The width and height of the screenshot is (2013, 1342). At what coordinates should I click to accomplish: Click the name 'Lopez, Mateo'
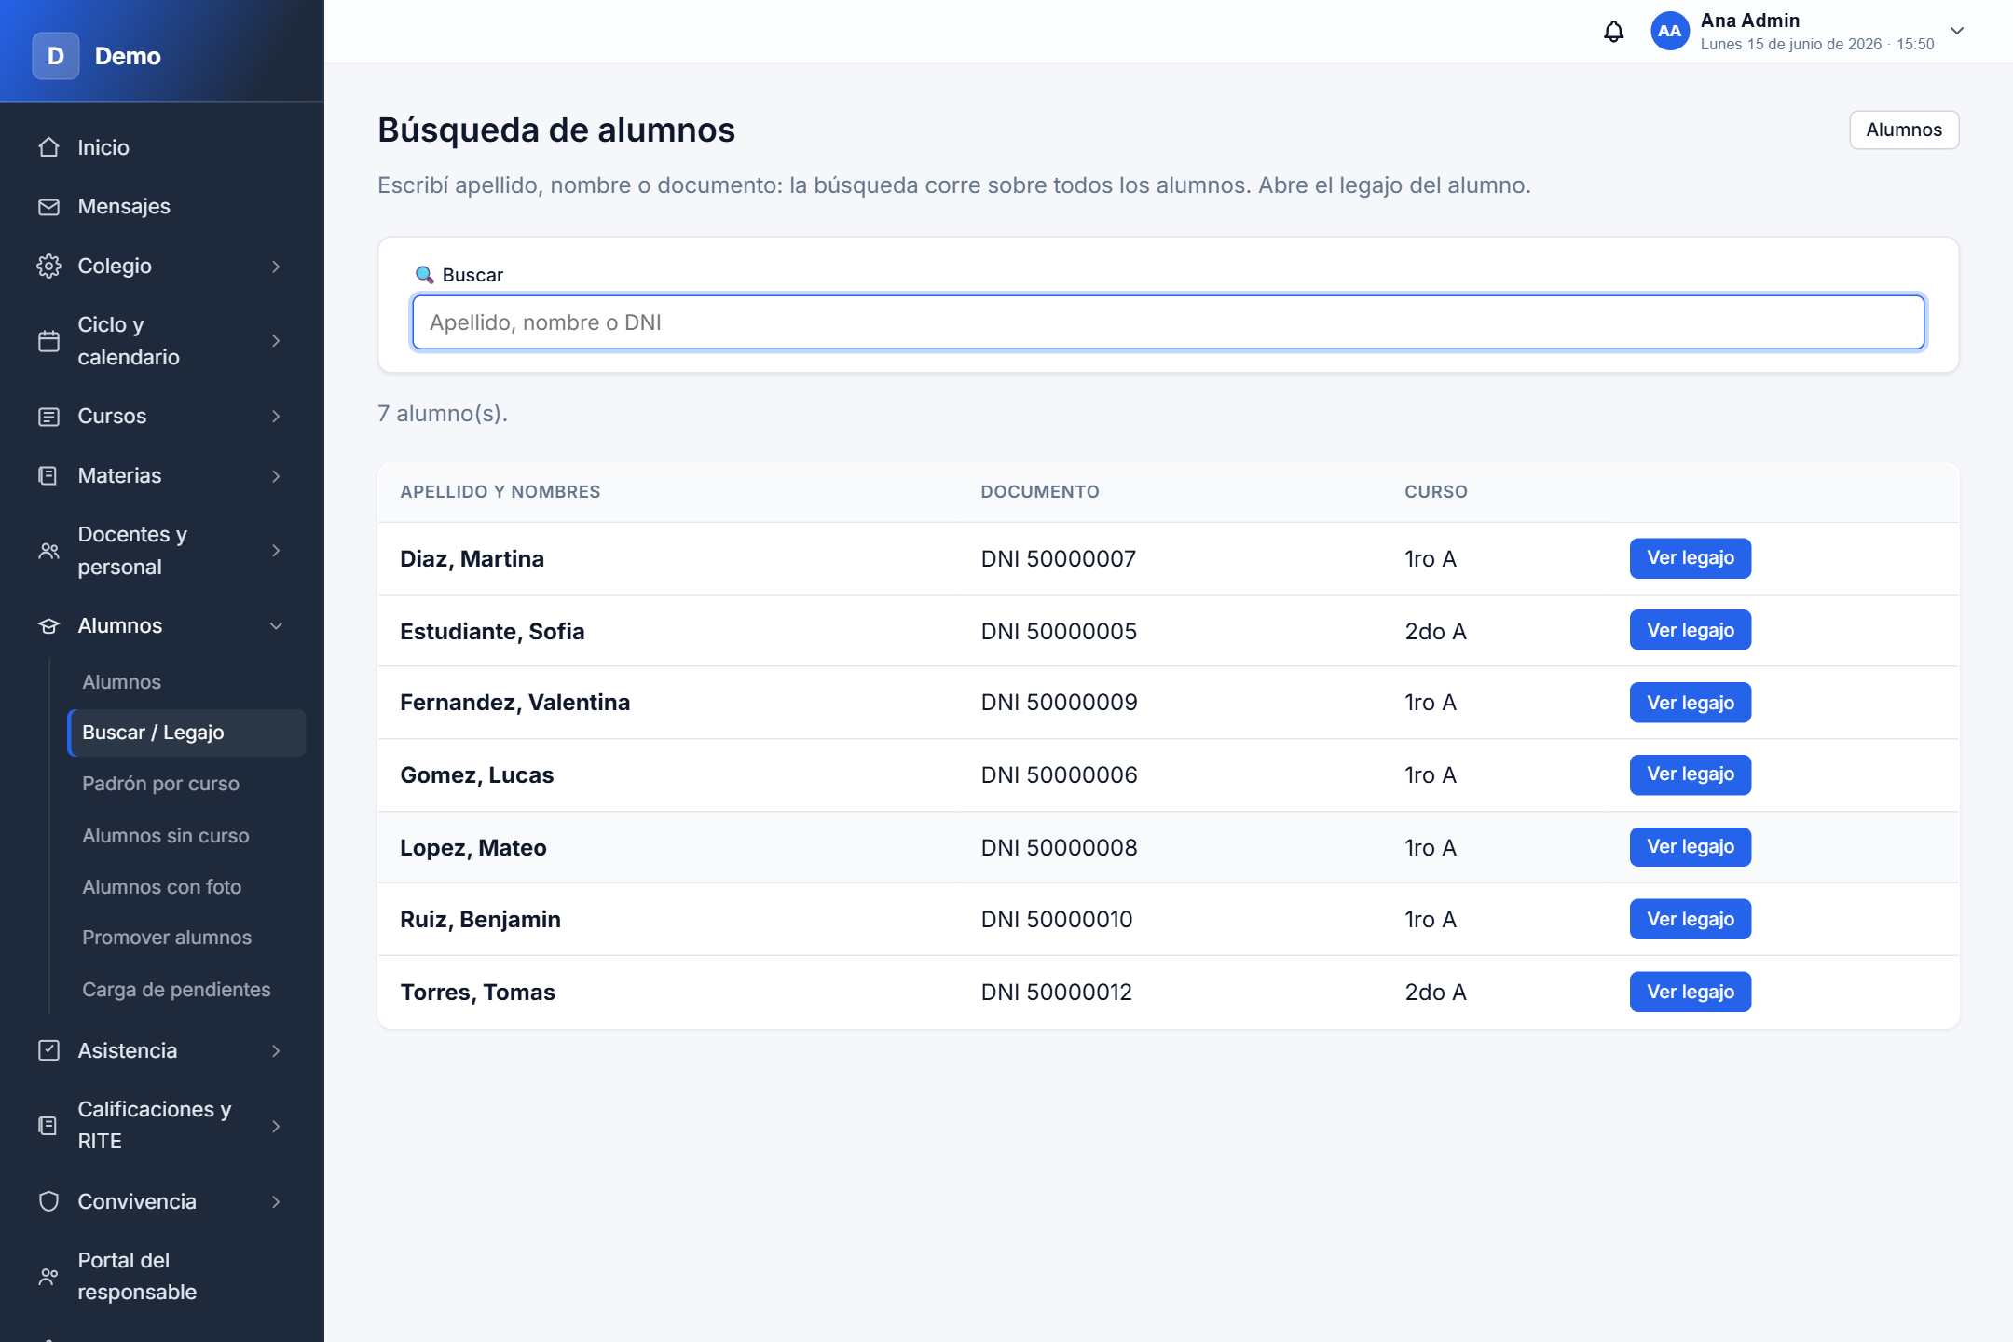472,848
